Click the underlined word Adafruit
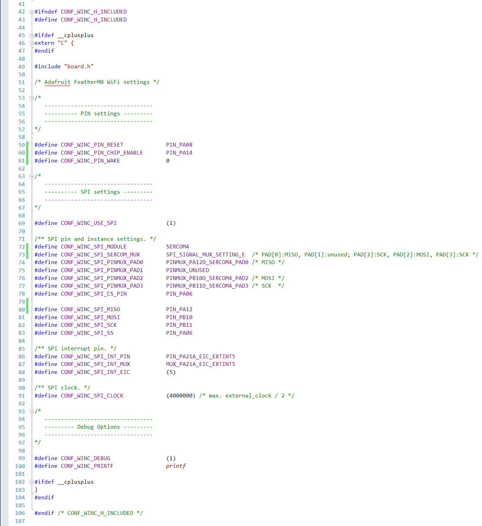 tap(57, 82)
